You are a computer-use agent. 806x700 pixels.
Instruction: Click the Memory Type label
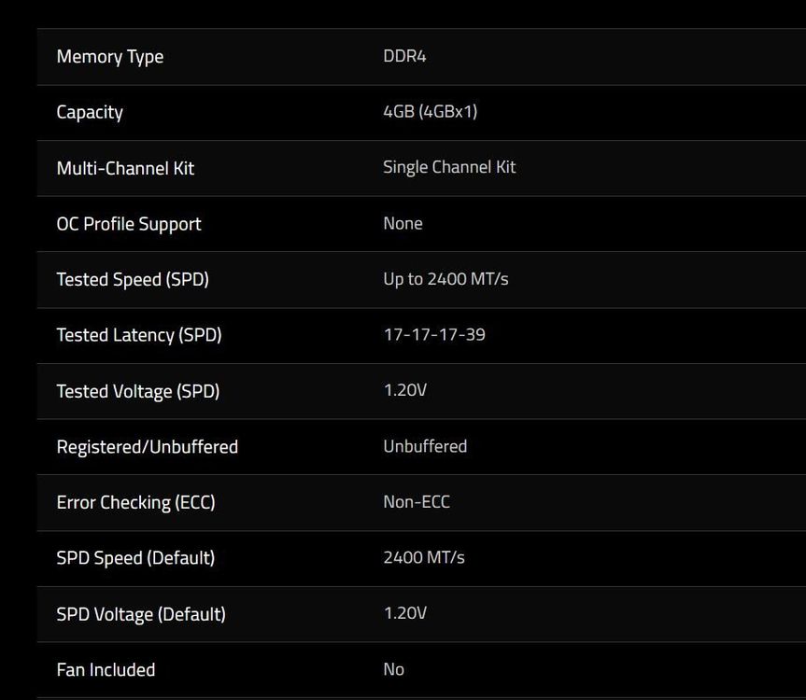110,57
